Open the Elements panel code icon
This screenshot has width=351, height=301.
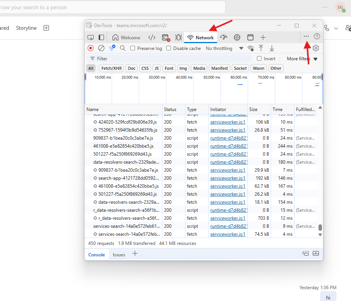point(152,37)
